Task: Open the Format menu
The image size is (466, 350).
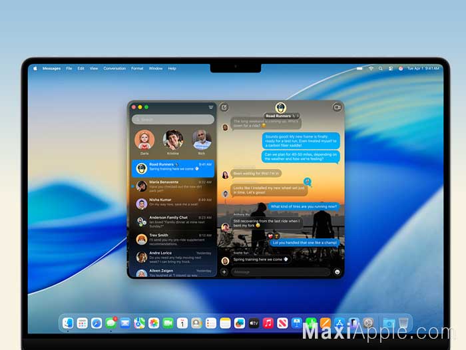Action: 137,69
